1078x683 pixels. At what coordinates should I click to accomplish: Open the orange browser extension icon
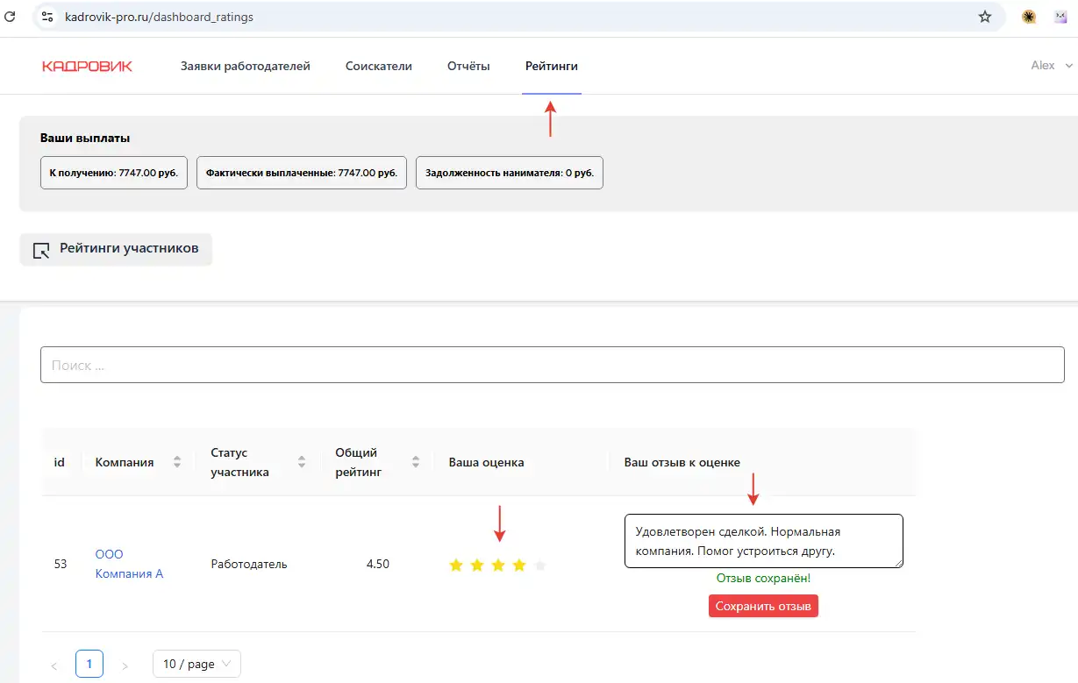pos(1029,17)
